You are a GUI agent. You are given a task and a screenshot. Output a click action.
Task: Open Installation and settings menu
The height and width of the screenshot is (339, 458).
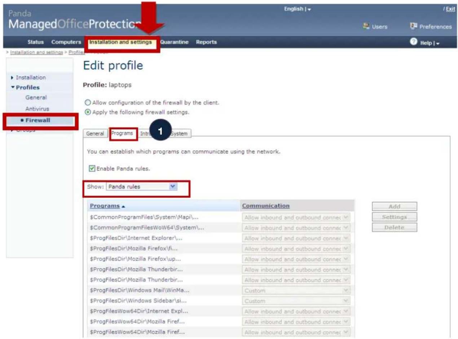pos(120,42)
